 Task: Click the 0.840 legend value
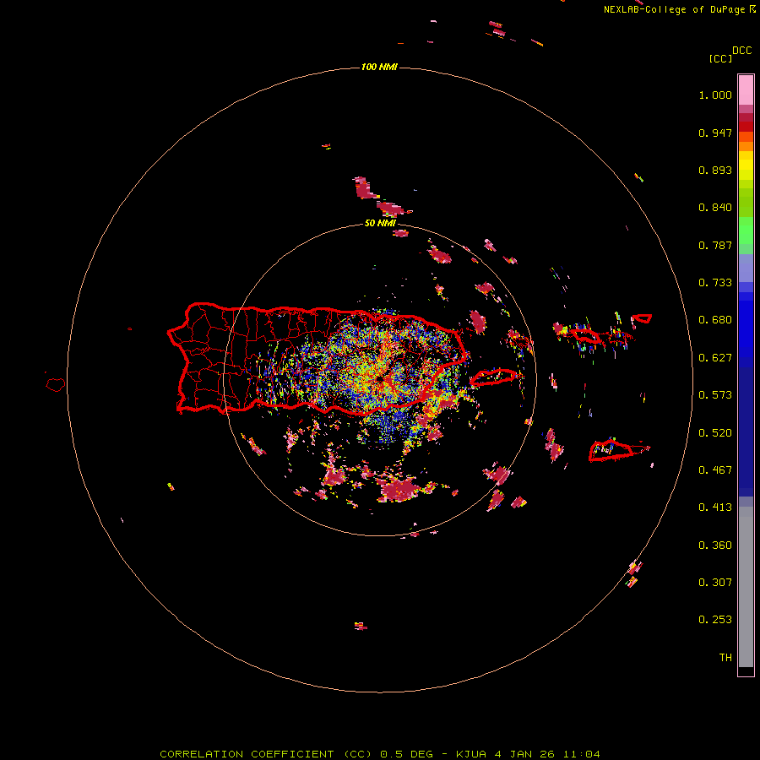715,208
